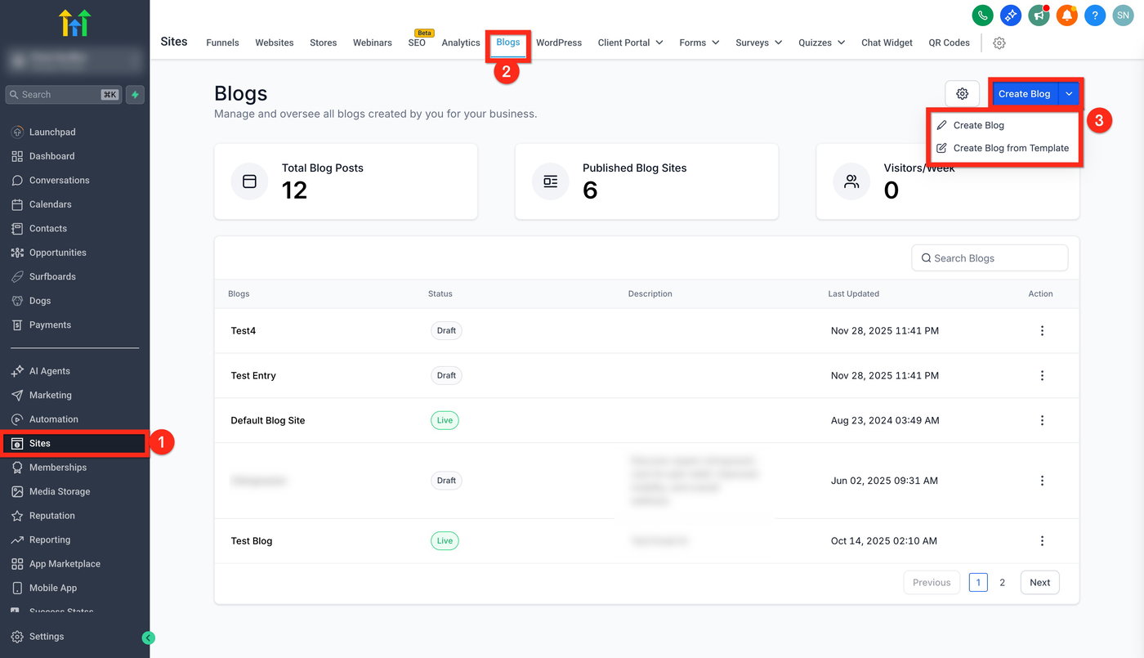Click the green lightning bolt quick actions icon
This screenshot has height=658, width=1144.
(x=135, y=95)
